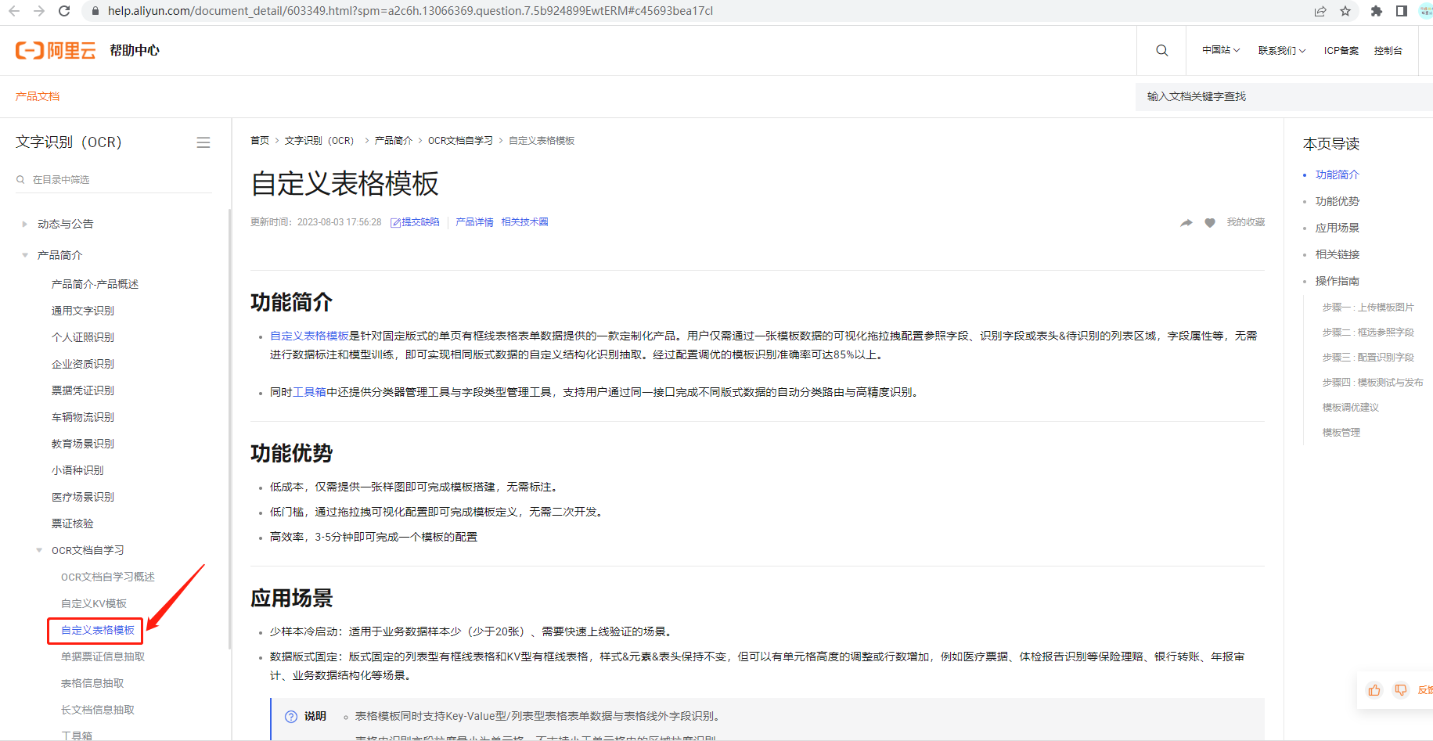Collapse OCR文档自学习 tree node

(39, 550)
